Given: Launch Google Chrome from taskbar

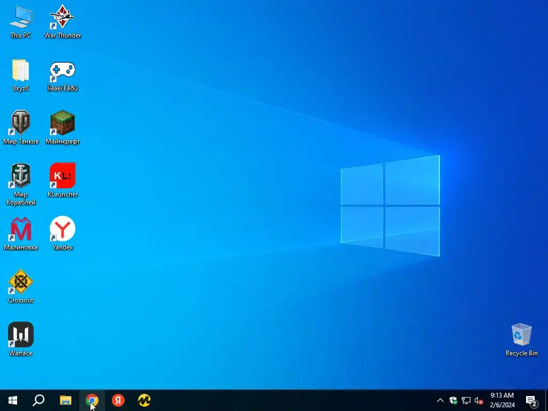Looking at the screenshot, I should click(x=92, y=400).
